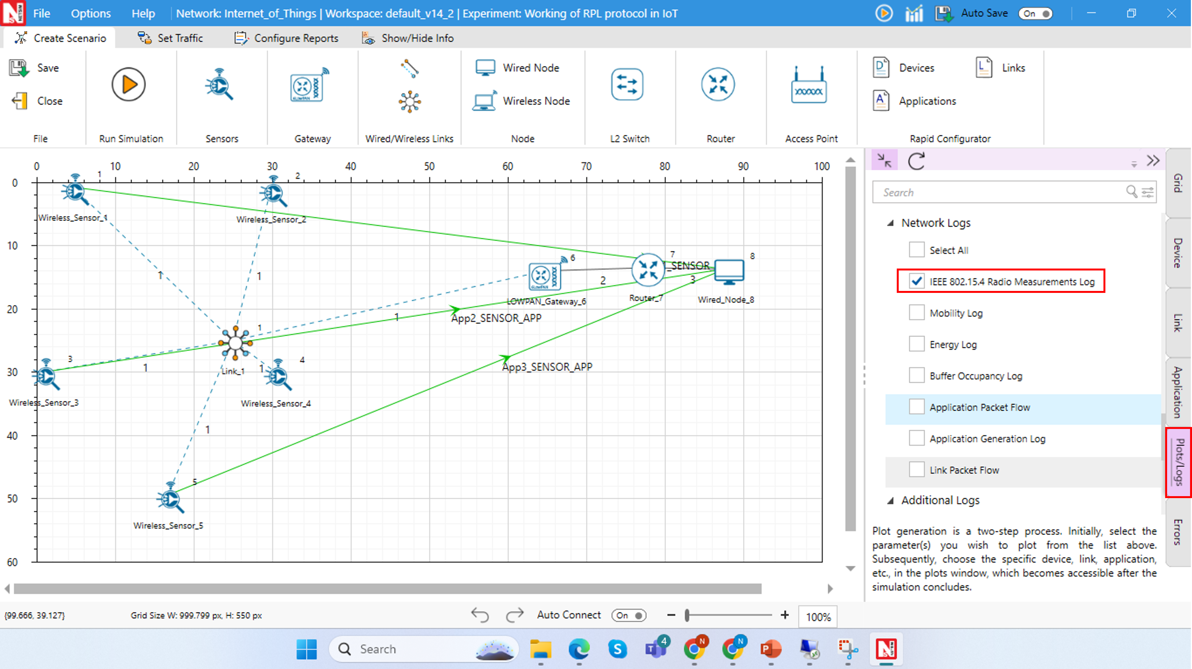Collapse side panel with double chevron
This screenshot has height=669, width=1192.
click(x=1153, y=161)
